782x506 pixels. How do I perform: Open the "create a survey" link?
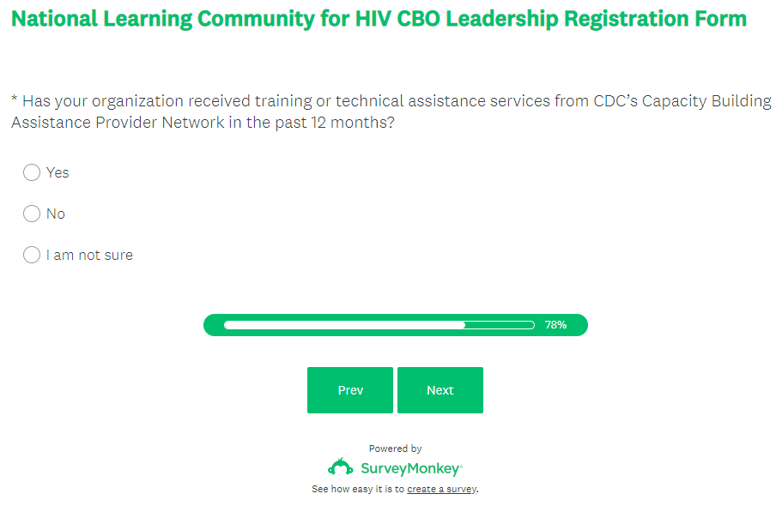tap(441, 489)
